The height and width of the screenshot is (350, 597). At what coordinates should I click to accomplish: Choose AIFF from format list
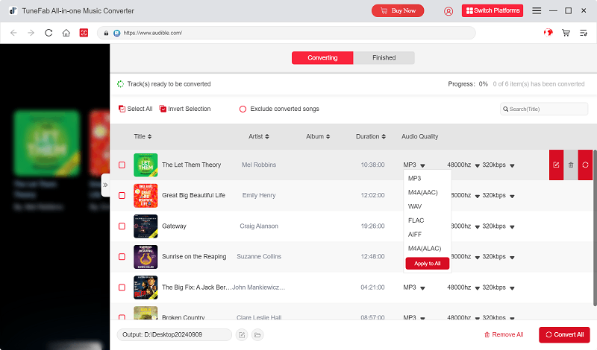pos(427,235)
